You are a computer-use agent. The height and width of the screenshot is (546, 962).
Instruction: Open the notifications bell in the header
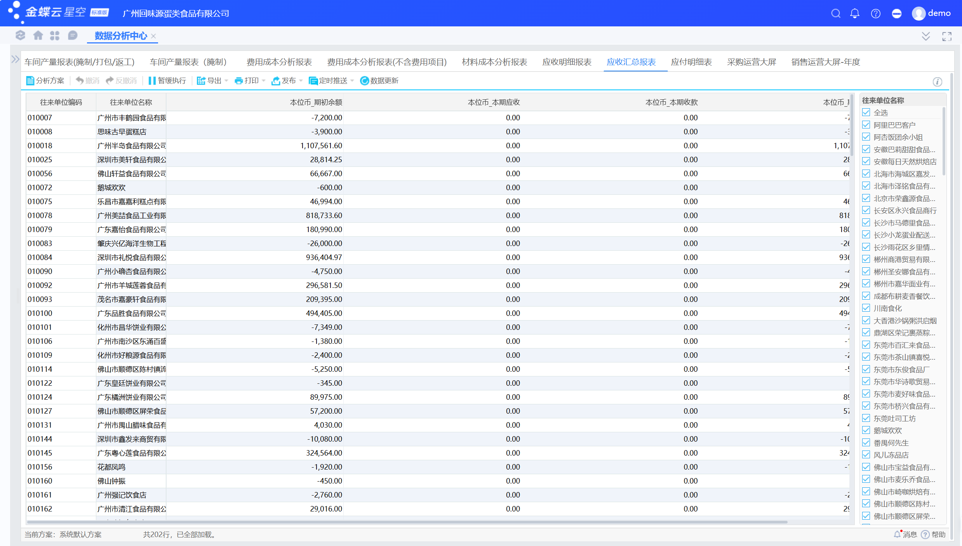[855, 14]
